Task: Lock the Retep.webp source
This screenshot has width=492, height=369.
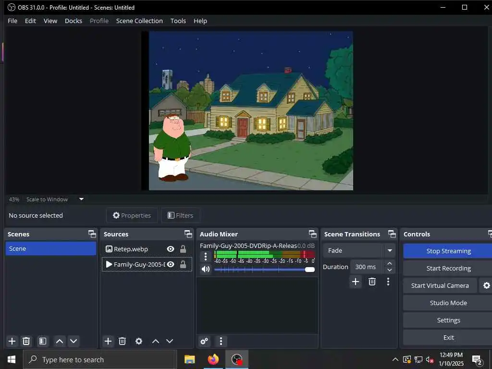Action: pos(183,249)
